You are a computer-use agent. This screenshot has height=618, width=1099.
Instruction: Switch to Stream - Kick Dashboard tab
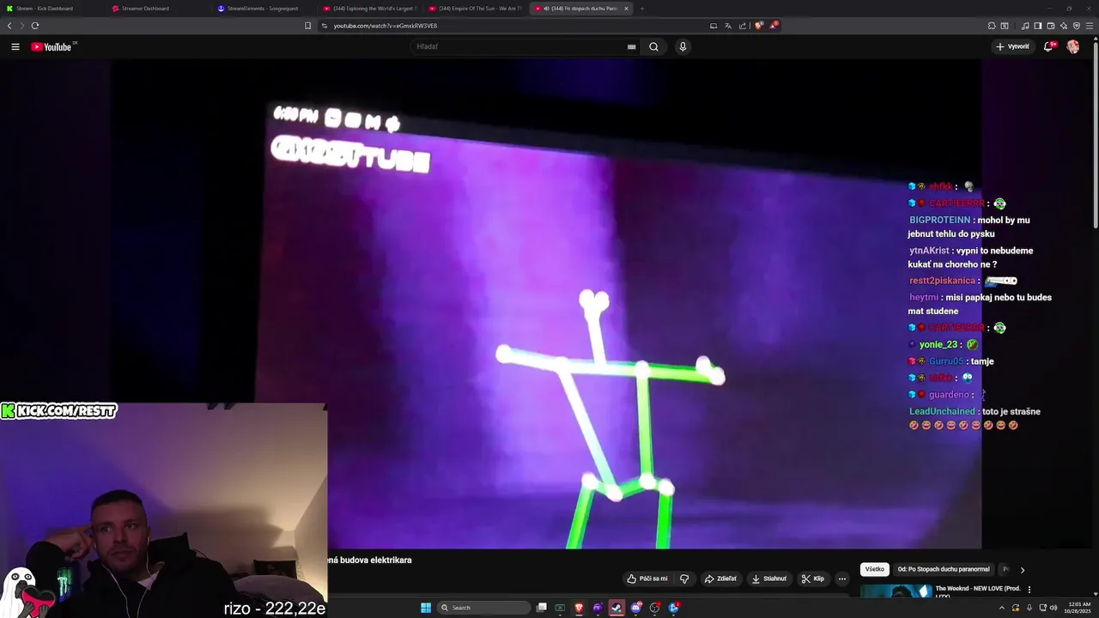52,9
